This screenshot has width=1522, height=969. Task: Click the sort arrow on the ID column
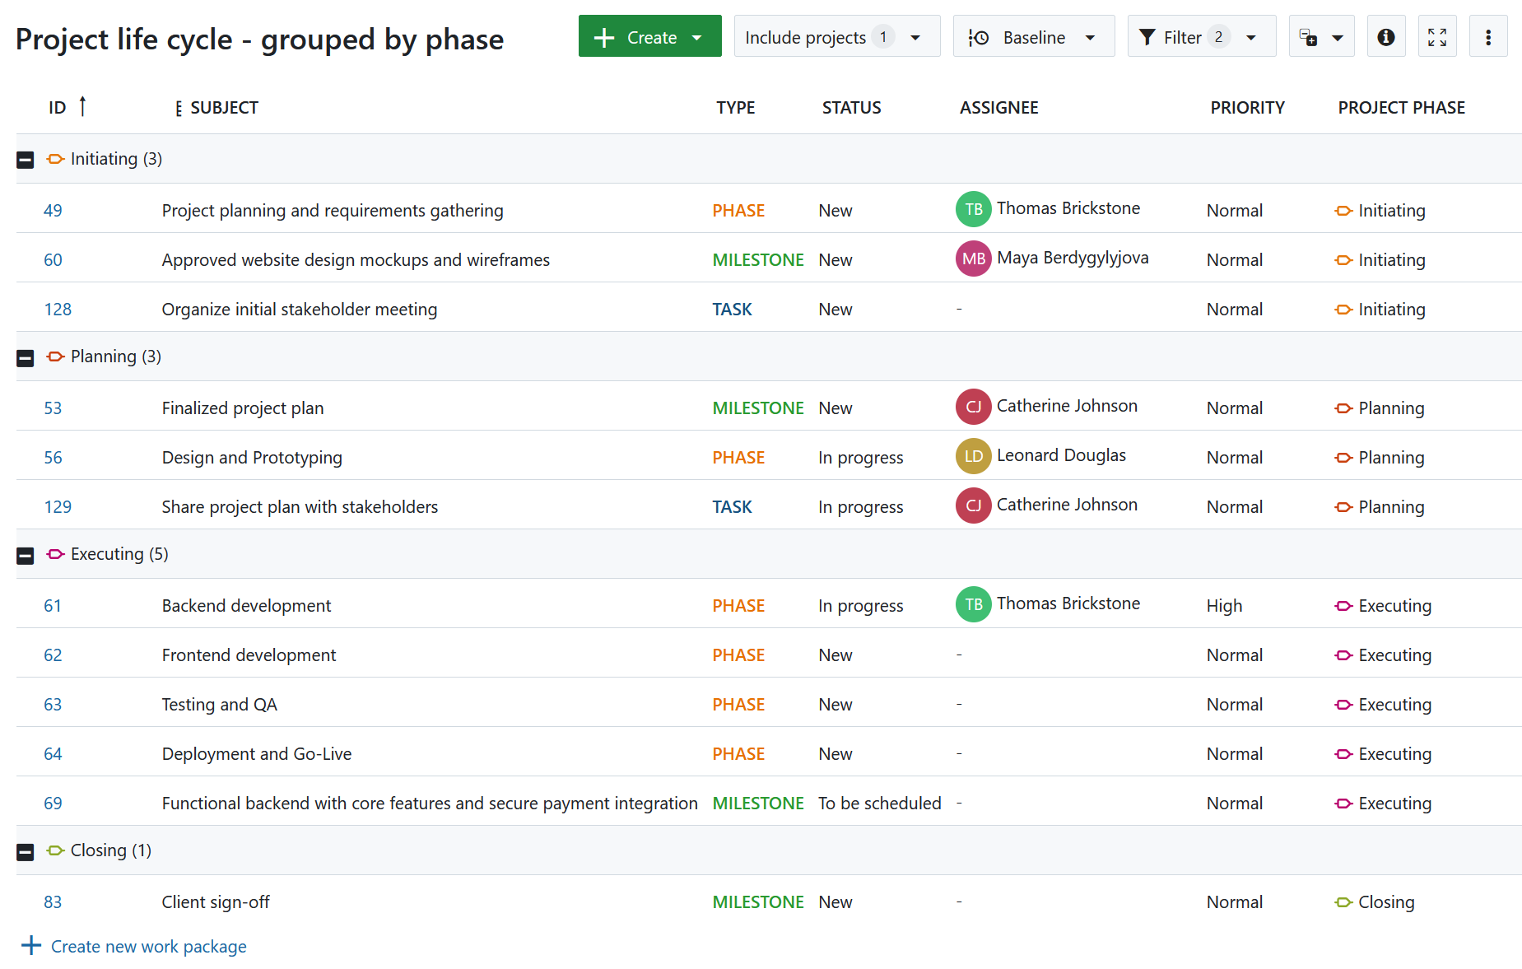tap(82, 105)
